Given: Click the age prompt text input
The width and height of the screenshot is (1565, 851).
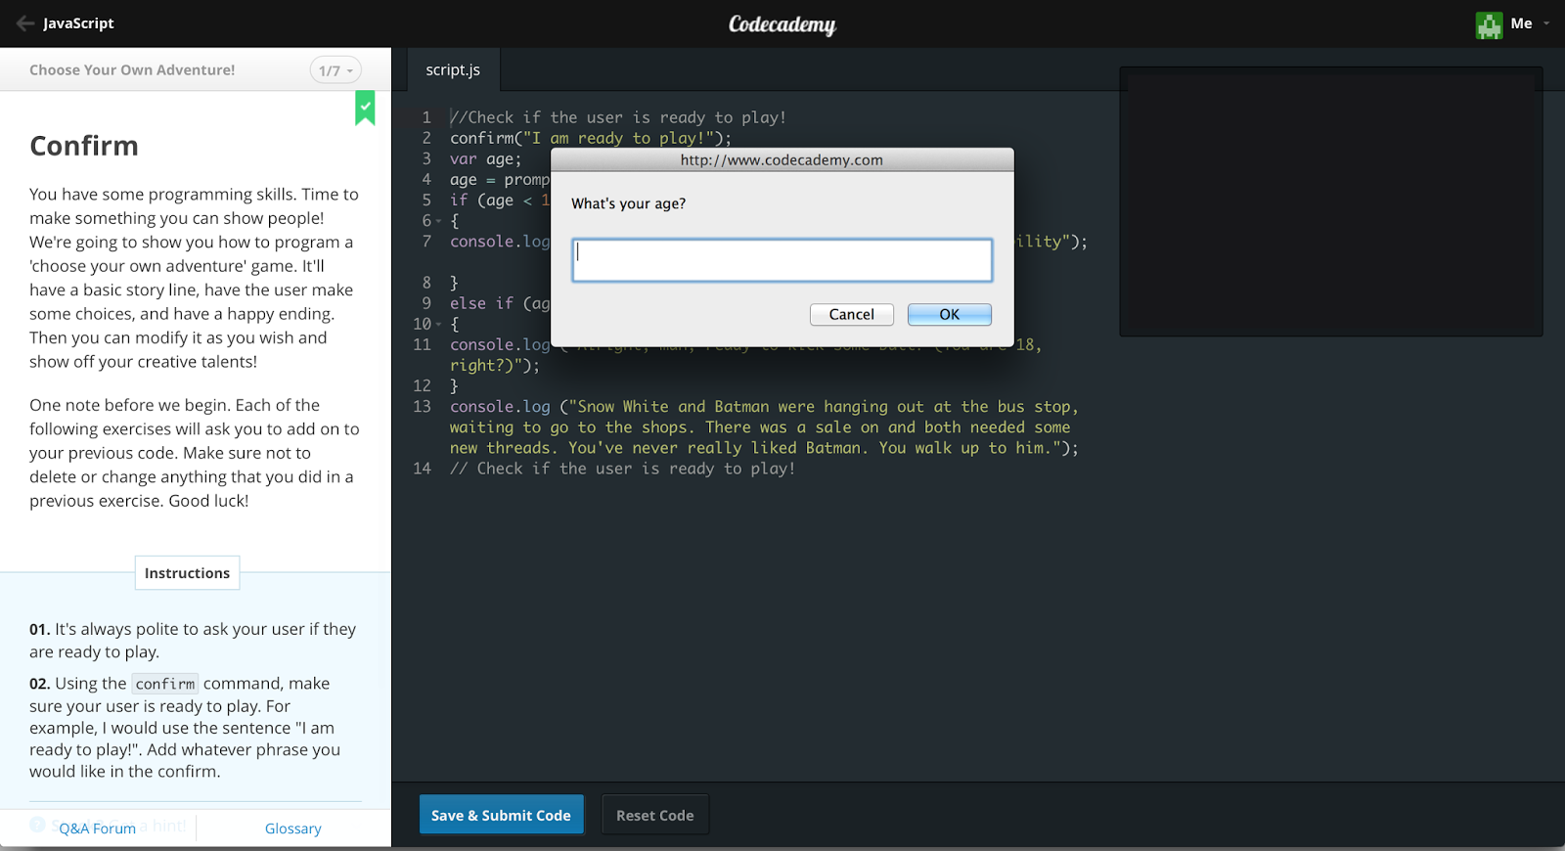Looking at the screenshot, I should coord(782,260).
